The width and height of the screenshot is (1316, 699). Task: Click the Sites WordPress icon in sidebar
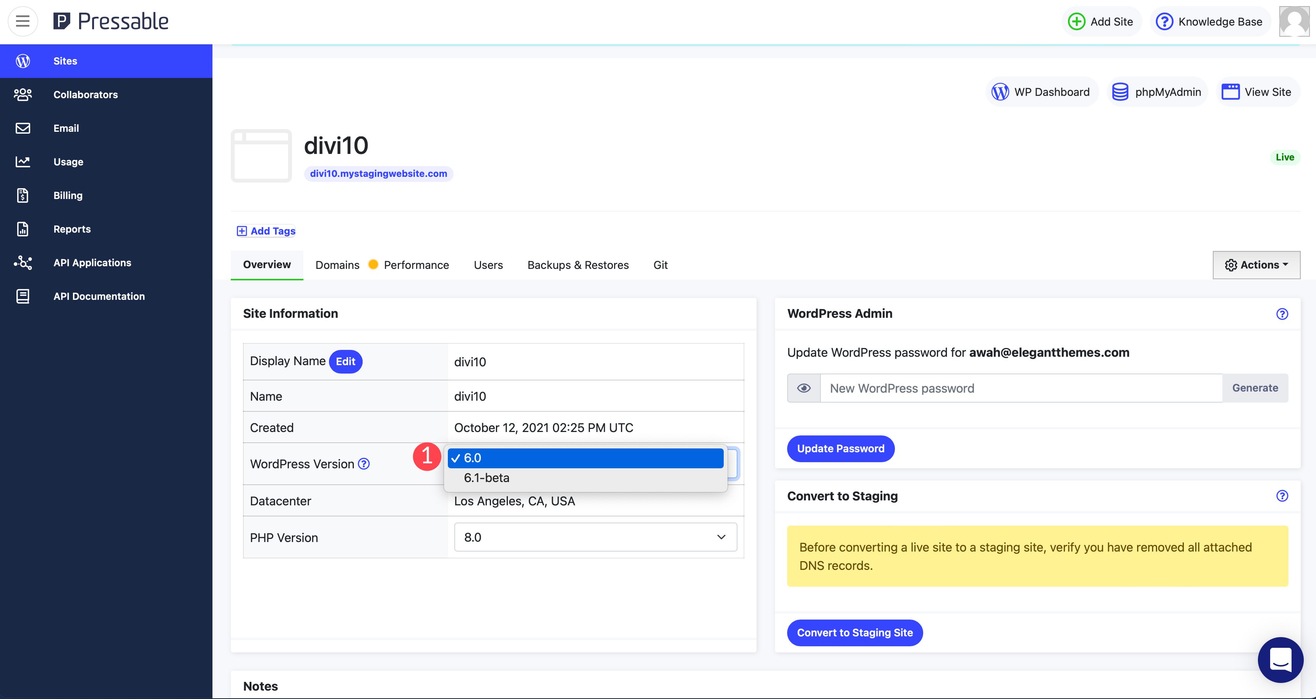[x=23, y=61]
